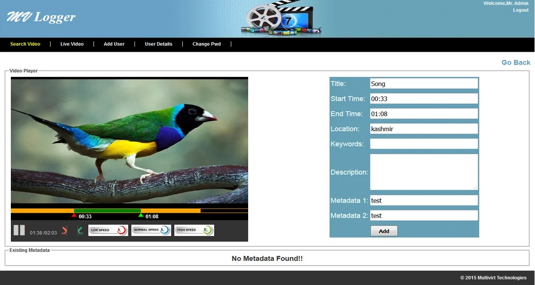Click the film reel header graphic
Screen dimensions: 535x285
[x=281, y=17]
